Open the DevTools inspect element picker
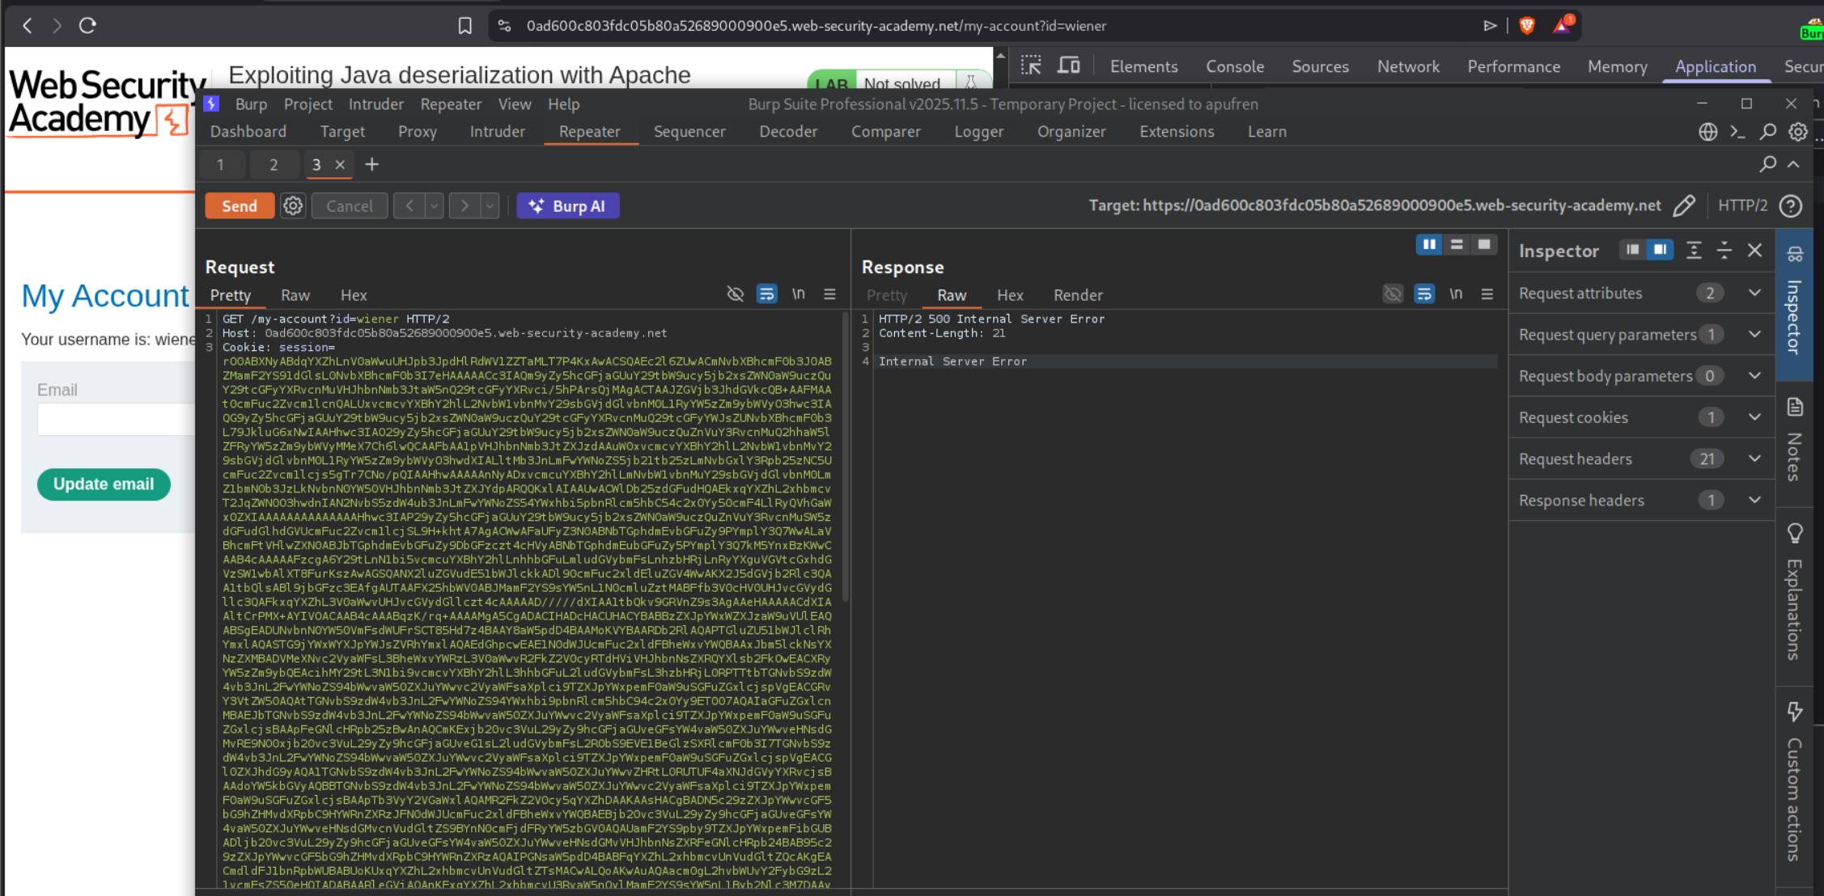 pos(1031,66)
